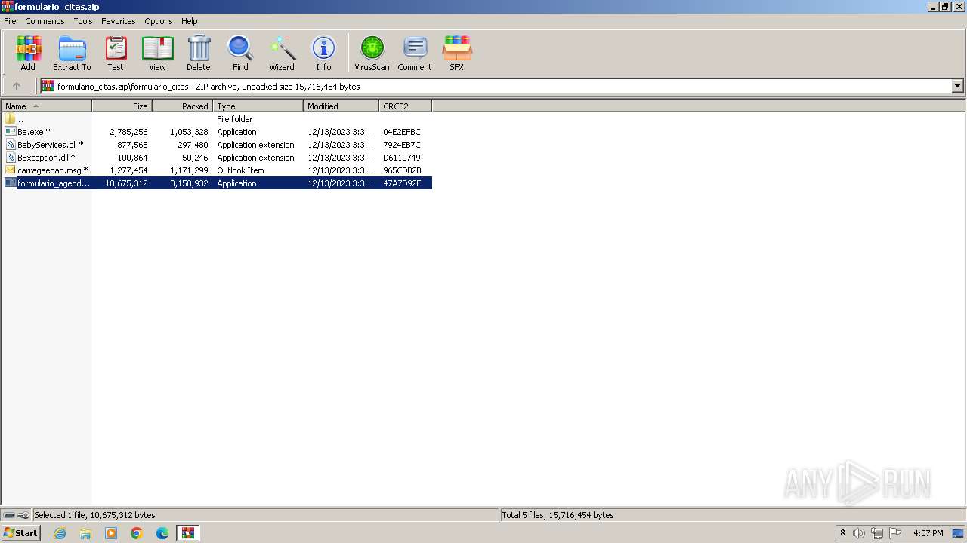The height and width of the screenshot is (543, 967).
Task: Click the Delete trash icon
Action: [199, 54]
